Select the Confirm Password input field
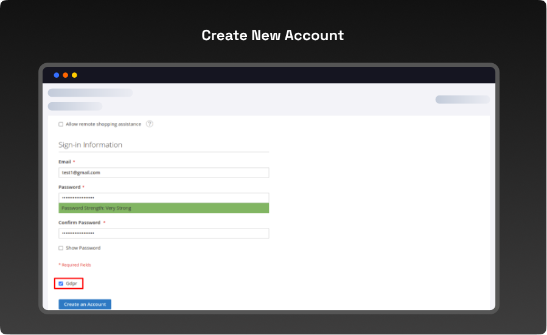This screenshot has height=335, width=547. pos(164,233)
